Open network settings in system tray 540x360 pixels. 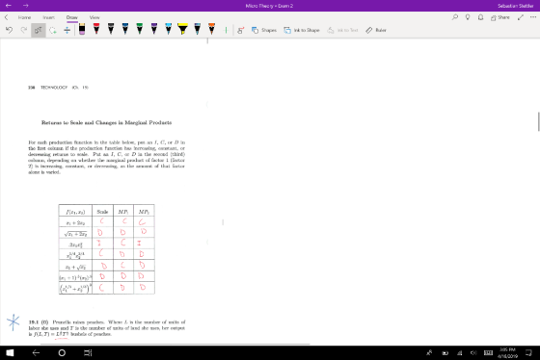459,352
